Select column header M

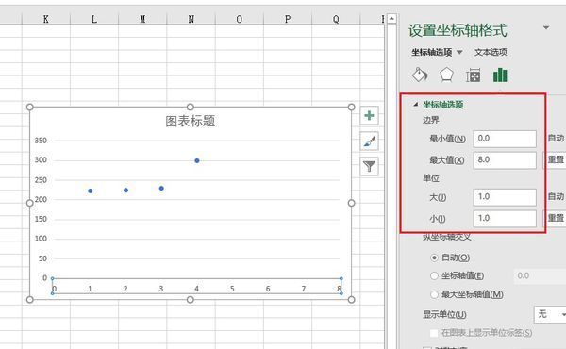click(x=142, y=19)
